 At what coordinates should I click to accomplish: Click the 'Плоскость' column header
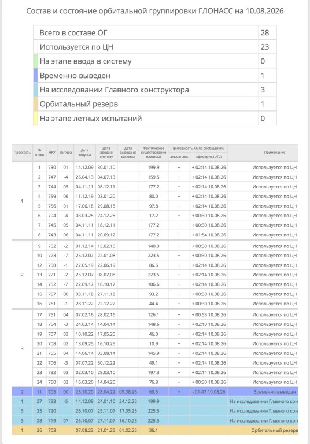[22, 153]
